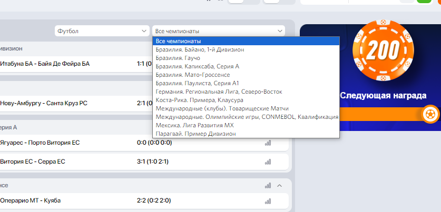The width and height of the screenshot is (441, 212).
Task: Select Бразилия. Капиксаба, Серия А option
Action: pyautogui.click(x=246, y=67)
